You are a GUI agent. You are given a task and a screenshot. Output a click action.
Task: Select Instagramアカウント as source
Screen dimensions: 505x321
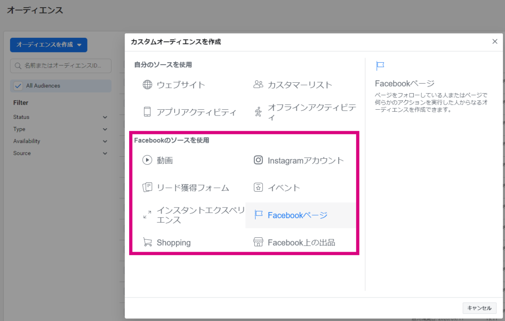tap(306, 160)
